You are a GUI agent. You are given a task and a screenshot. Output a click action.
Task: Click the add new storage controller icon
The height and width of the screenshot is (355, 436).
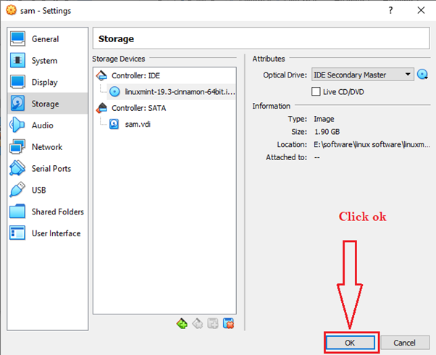click(183, 323)
